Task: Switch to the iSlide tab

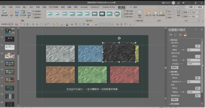Action: 18,7
